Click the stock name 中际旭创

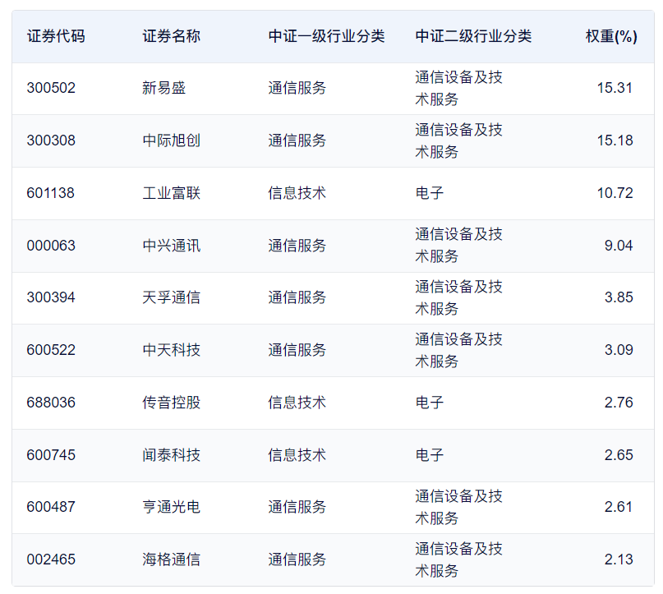coord(171,140)
